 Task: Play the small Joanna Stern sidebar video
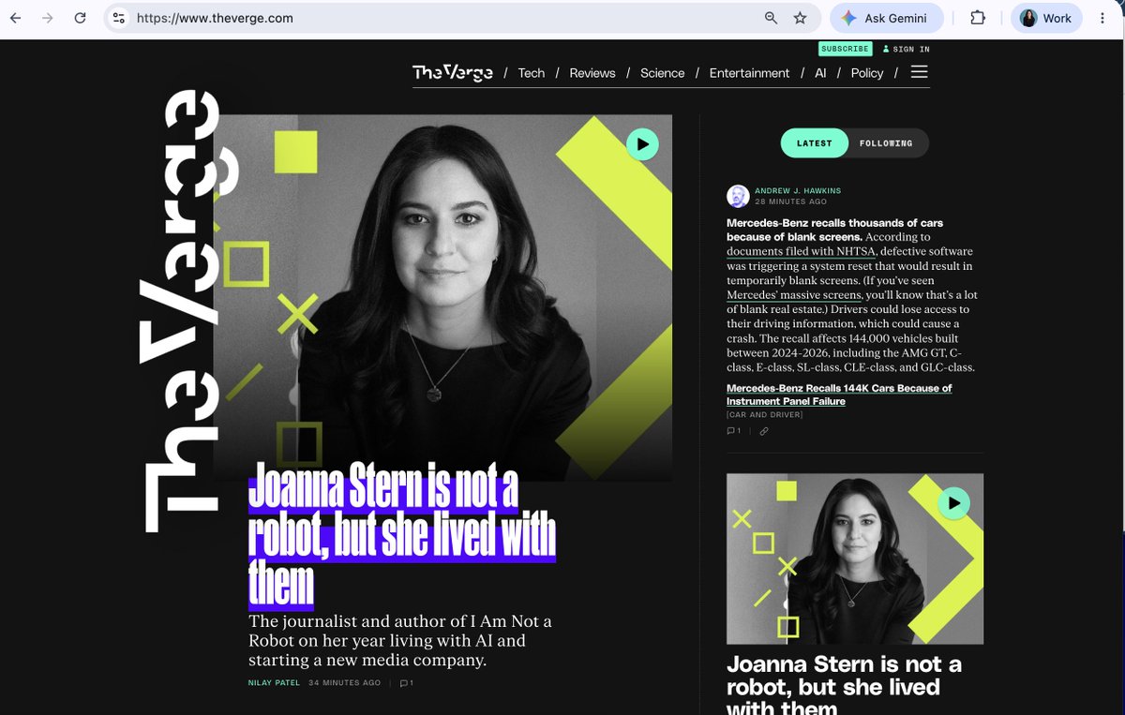(953, 503)
